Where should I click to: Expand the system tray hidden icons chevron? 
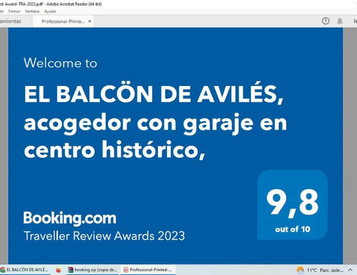click(x=350, y=270)
